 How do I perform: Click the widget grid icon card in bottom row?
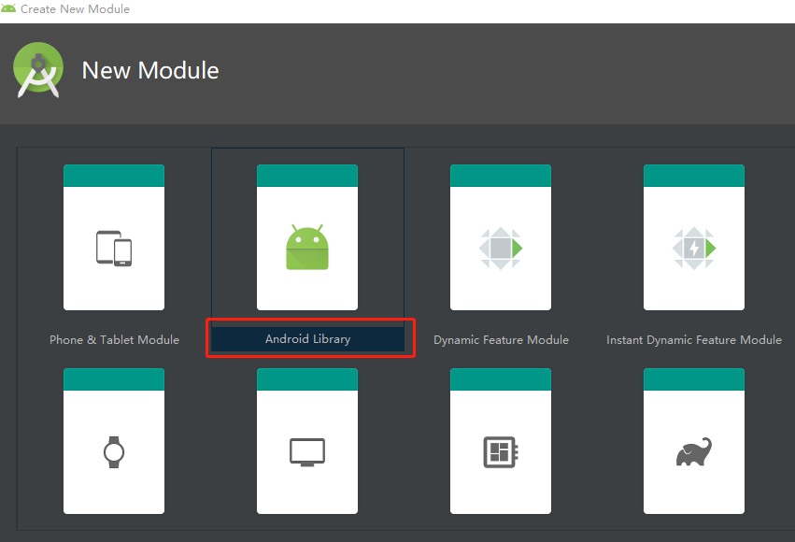501,452
